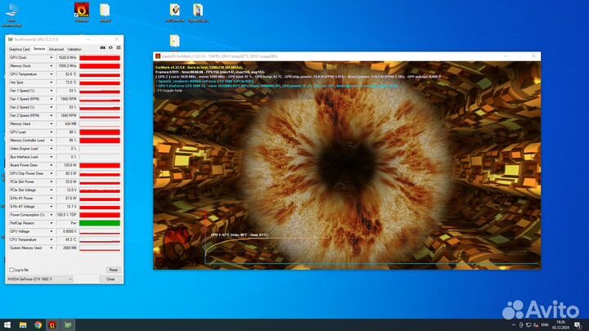Open the Validation tab
The height and width of the screenshot is (331, 589).
(74, 49)
